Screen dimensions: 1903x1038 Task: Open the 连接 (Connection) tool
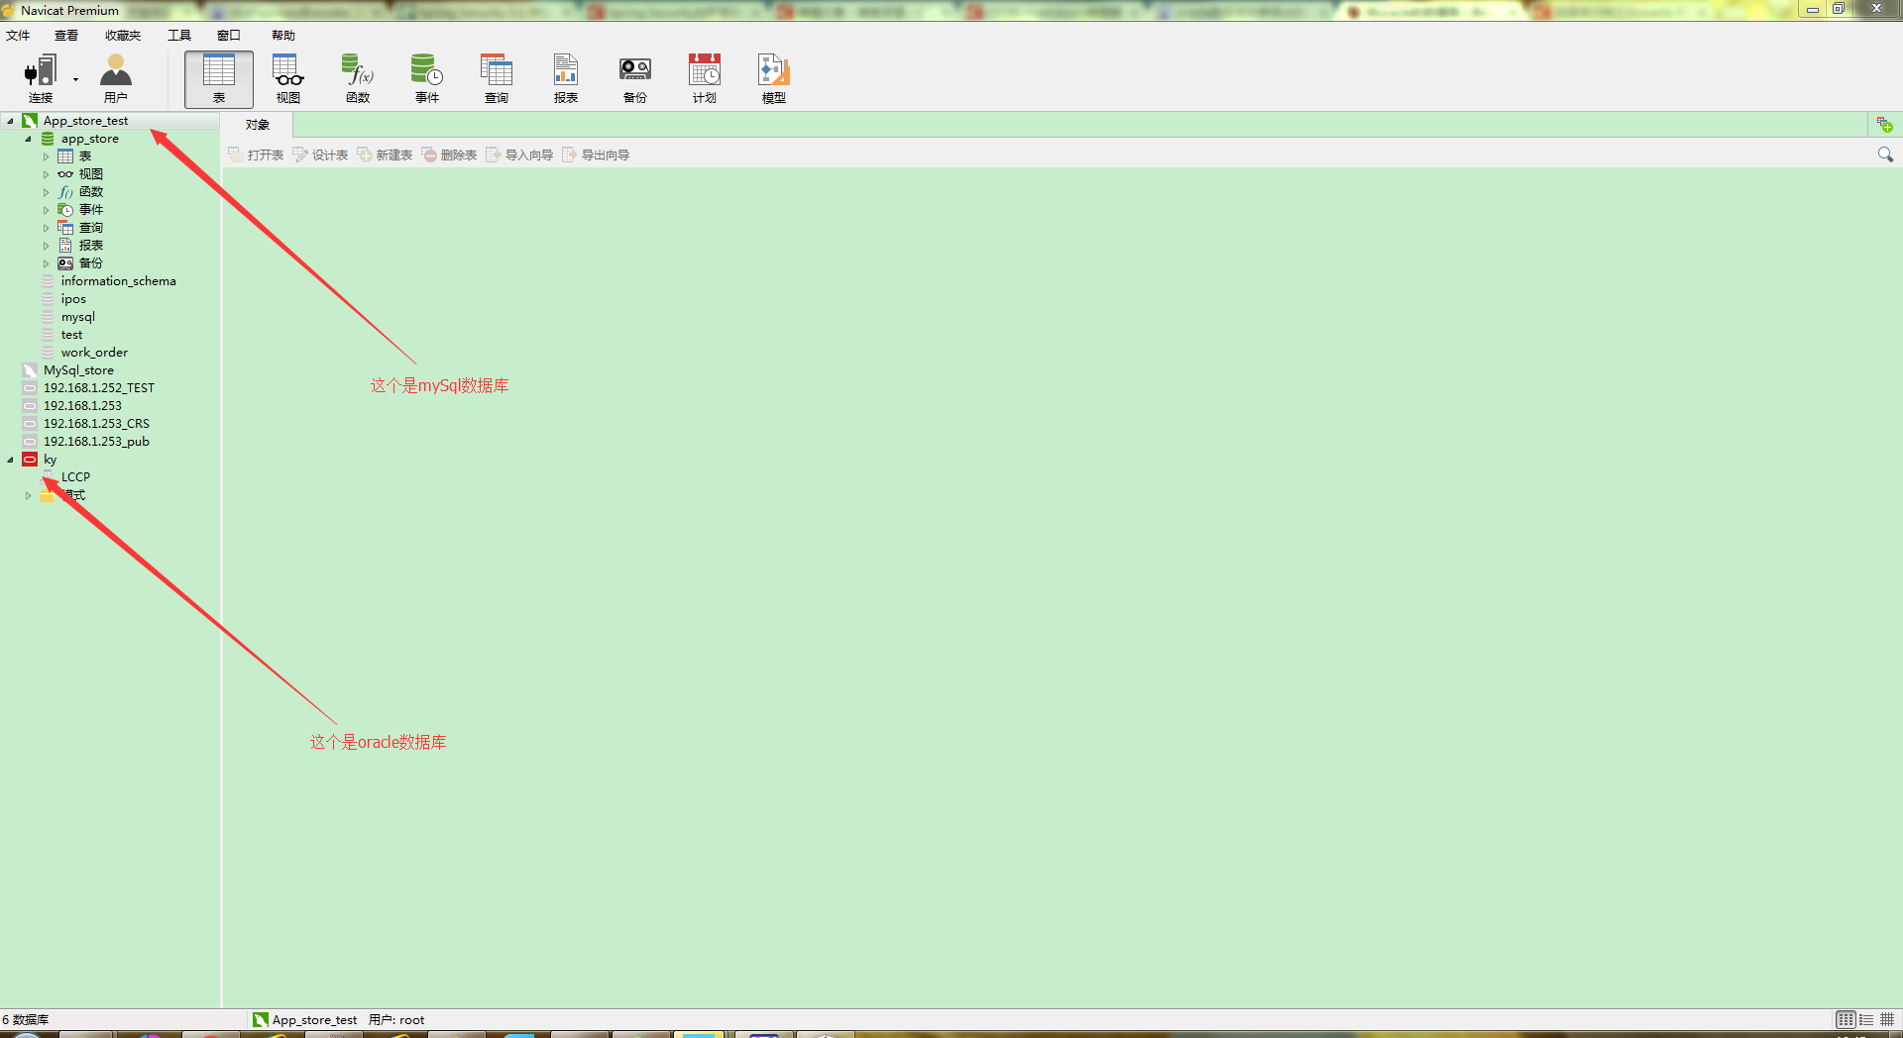pyautogui.click(x=41, y=79)
